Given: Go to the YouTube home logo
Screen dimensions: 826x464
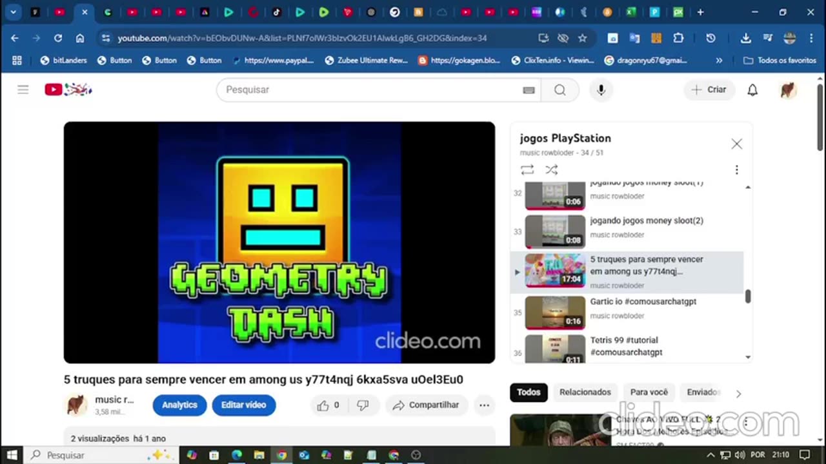Looking at the screenshot, I should (x=68, y=90).
